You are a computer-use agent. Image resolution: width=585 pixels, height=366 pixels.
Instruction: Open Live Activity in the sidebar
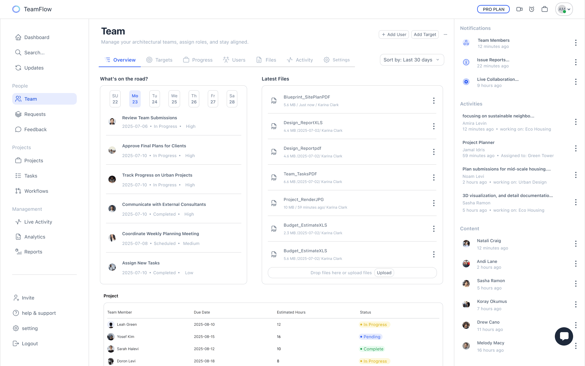[38, 222]
